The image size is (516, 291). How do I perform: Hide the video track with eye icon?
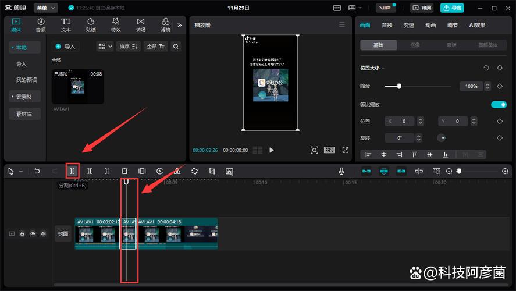[33, 233]
